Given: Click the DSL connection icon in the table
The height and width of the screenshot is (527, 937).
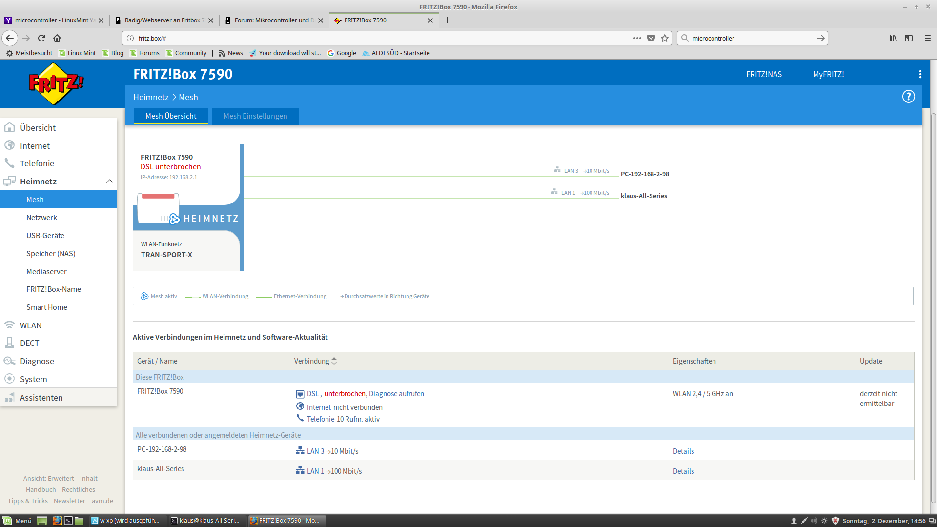Looking at the screenshot, I should [300, 394].
